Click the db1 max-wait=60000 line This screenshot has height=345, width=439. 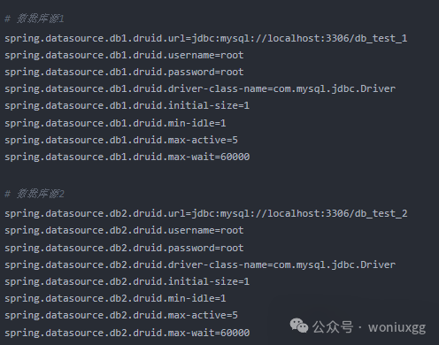coord(127,157)
